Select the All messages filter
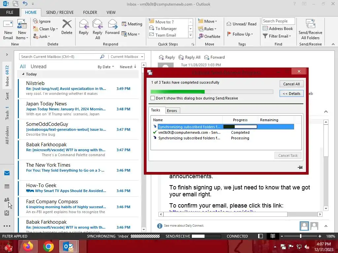The width and height of the screenshot is (338, 253). pos(23,67)
